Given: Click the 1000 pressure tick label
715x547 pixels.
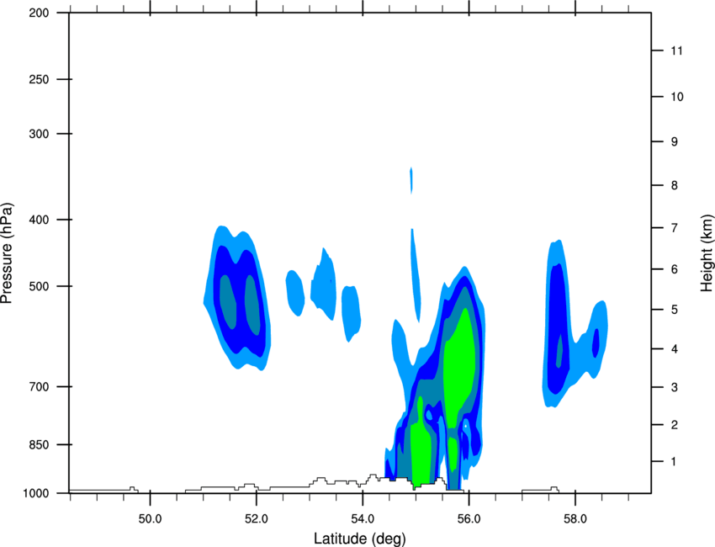Looking at the screenshot, I should click(35, 493).
